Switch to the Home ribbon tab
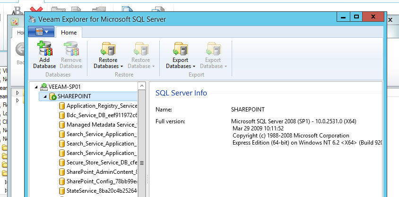Viewport: 399px width, 197px height. [x=69, y=32]
